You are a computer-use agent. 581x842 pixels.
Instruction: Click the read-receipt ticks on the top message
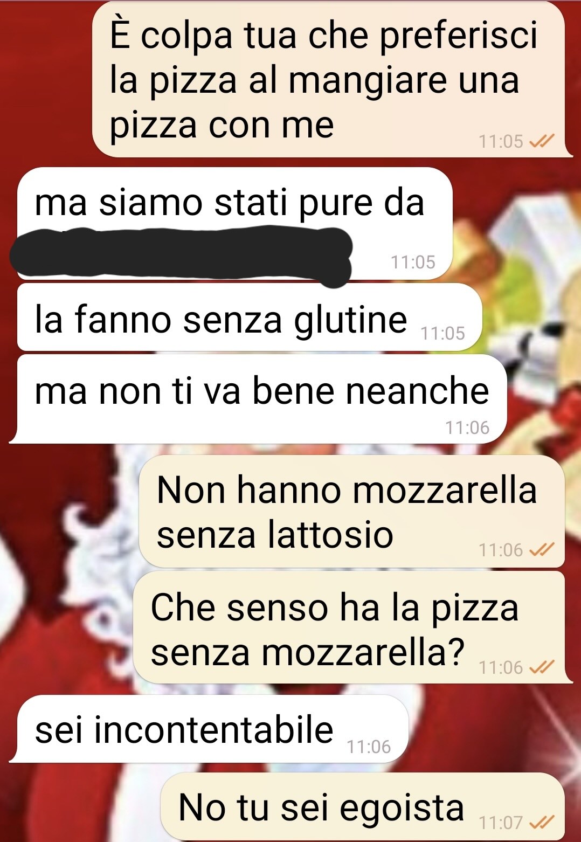pyautogui.click(x=542, y=141)
